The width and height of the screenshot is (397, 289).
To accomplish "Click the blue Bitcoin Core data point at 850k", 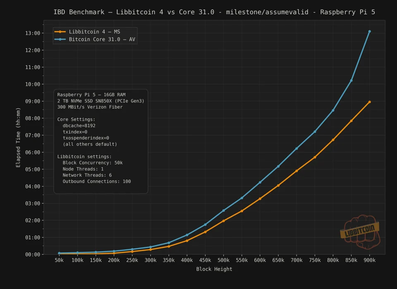I will pyautogui.click(x=351, y=81).
